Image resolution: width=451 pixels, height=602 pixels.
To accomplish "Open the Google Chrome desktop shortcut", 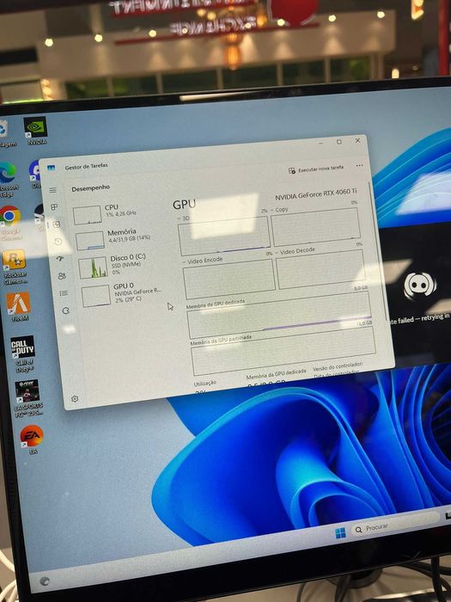I will point(9,223).
